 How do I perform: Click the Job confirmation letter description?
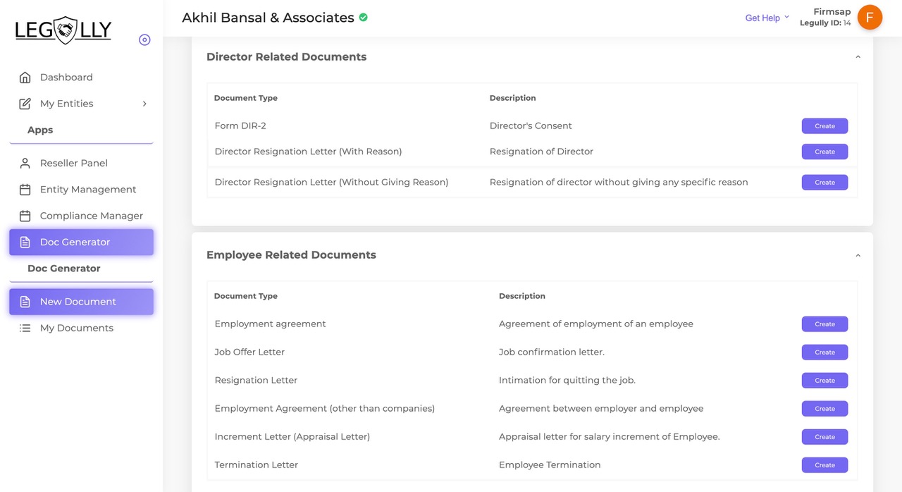[x=552, y=352]
